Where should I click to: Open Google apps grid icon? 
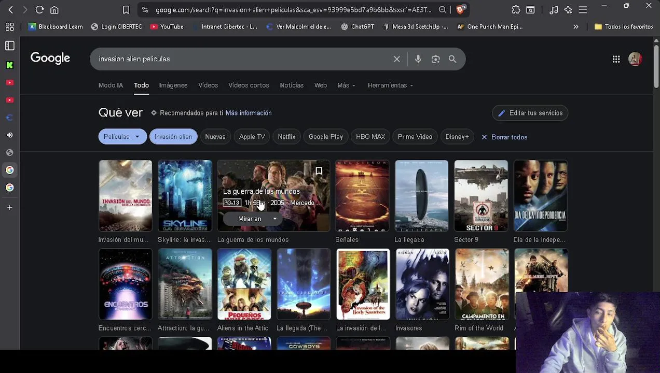click(616, 59)
